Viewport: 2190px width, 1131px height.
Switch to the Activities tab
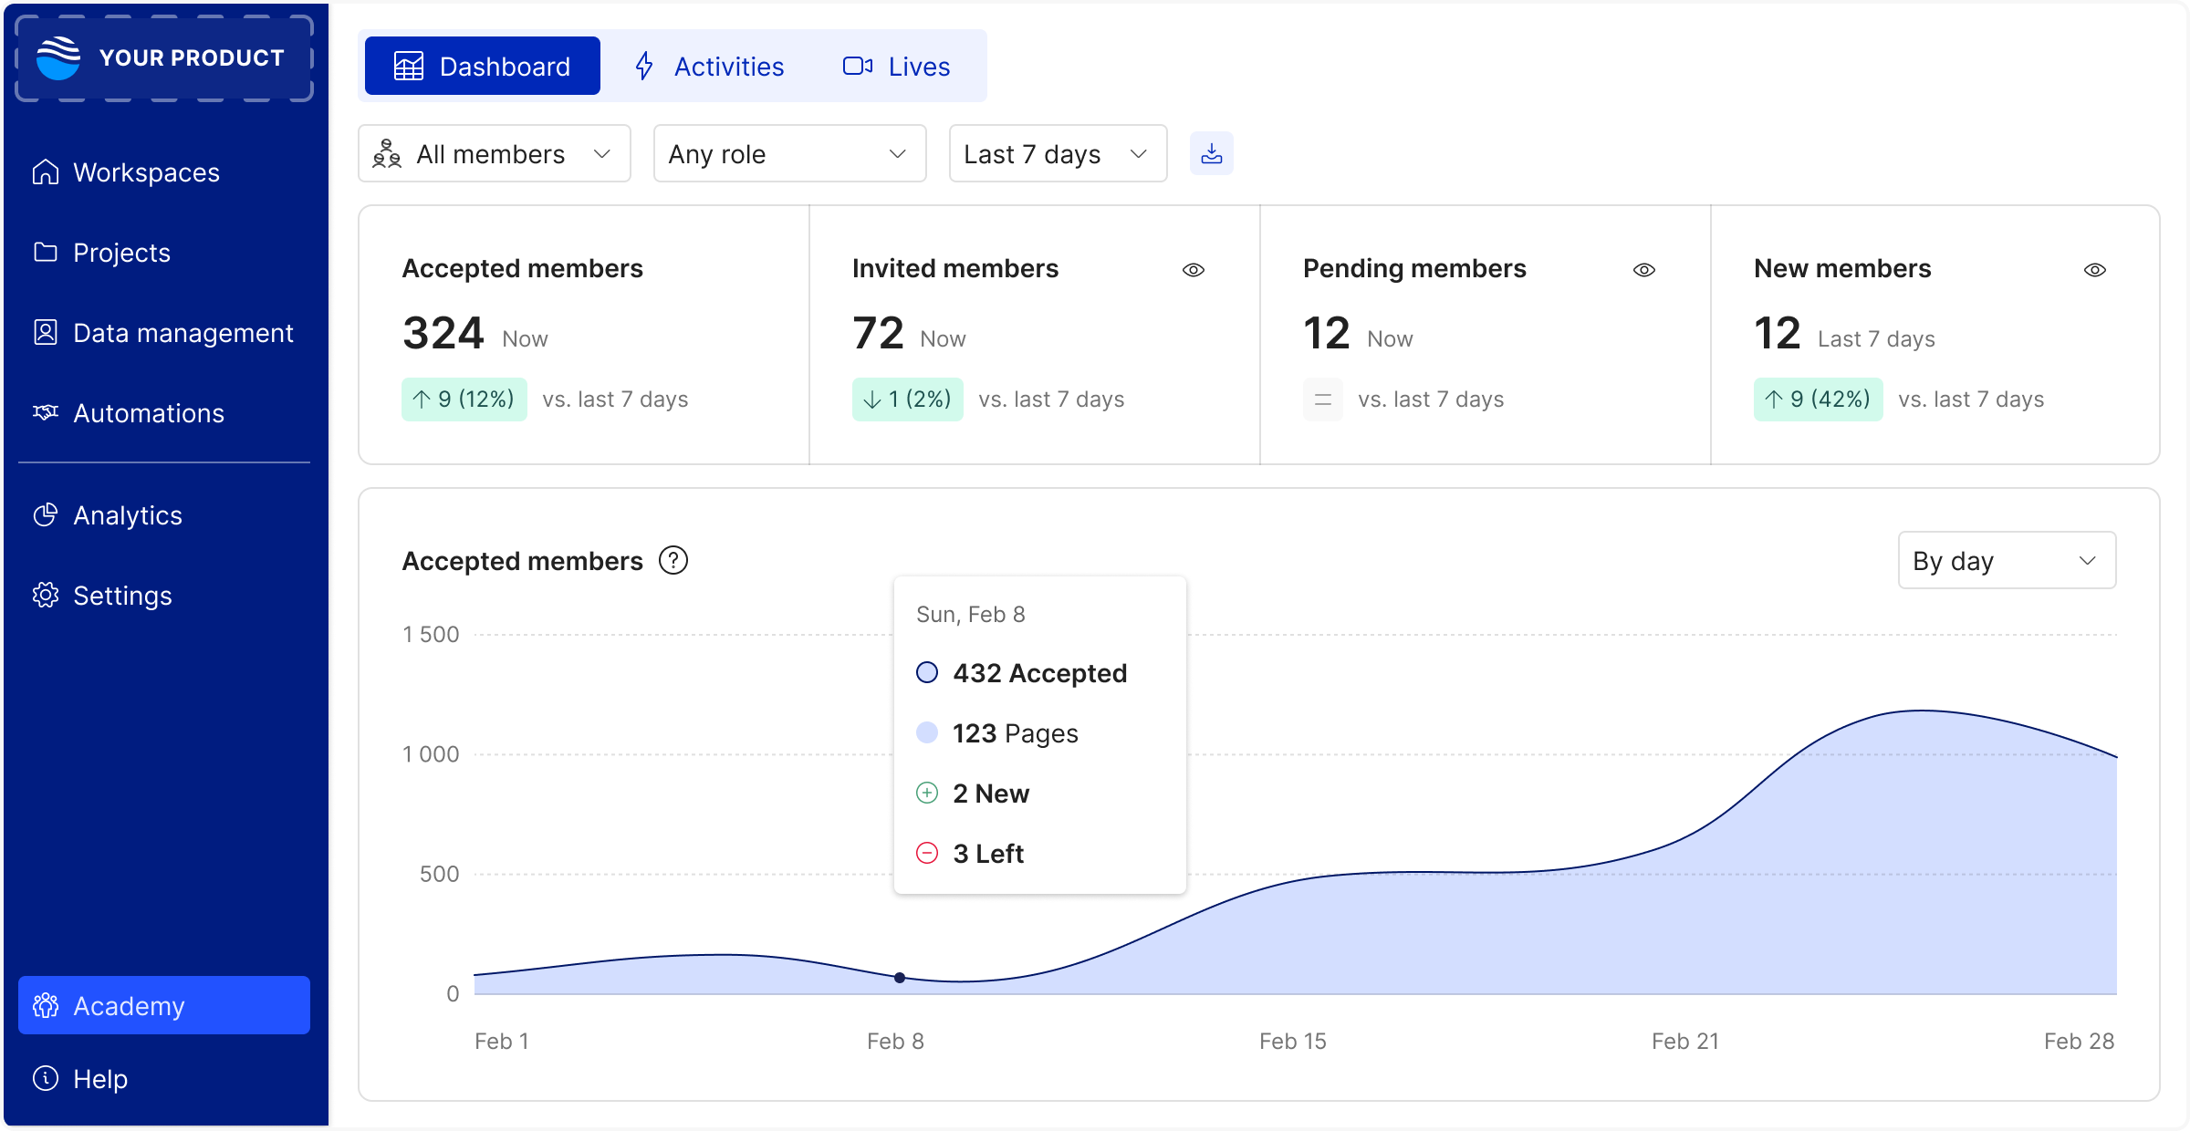pyautogui.click(x=710, y=67)
